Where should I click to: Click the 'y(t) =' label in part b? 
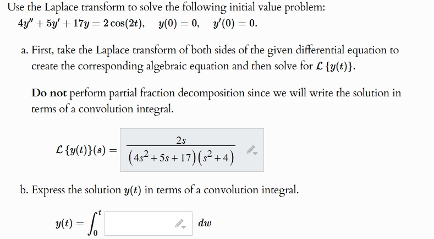click(69, 224)
